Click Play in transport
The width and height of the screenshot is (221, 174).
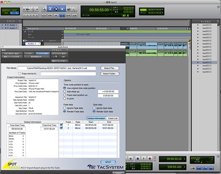[144, 159]
